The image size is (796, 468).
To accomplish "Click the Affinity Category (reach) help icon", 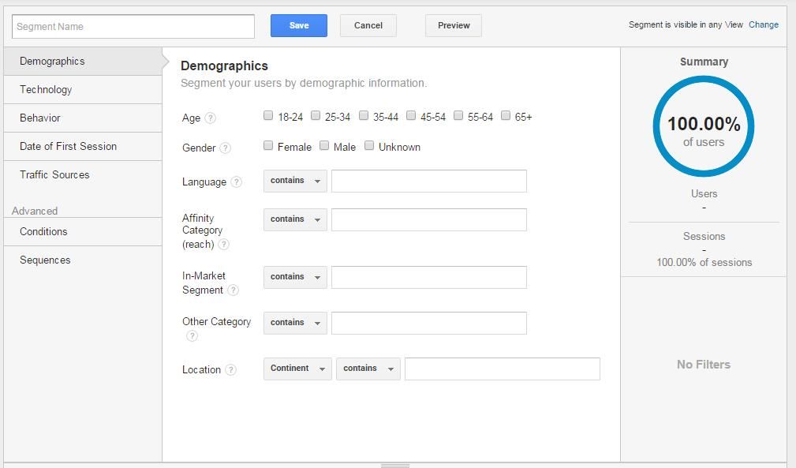I will point(224,245).
